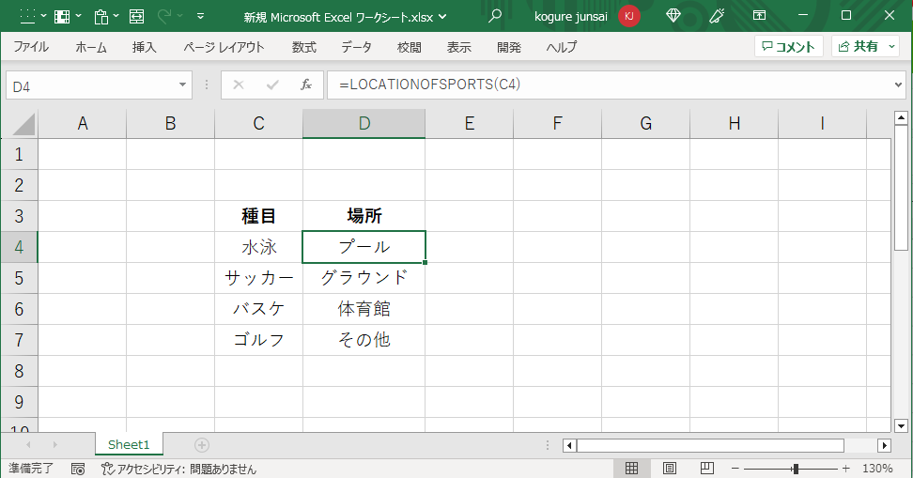Open the ファイル menu tab
913x478 pixels.
pos(31,47)
